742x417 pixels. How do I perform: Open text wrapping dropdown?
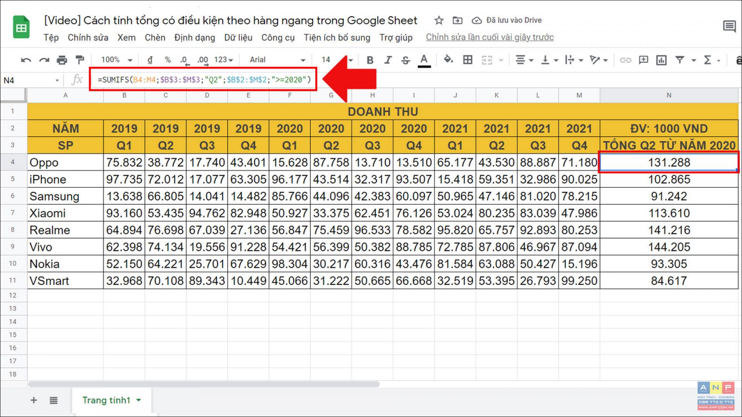coord(574,60)
